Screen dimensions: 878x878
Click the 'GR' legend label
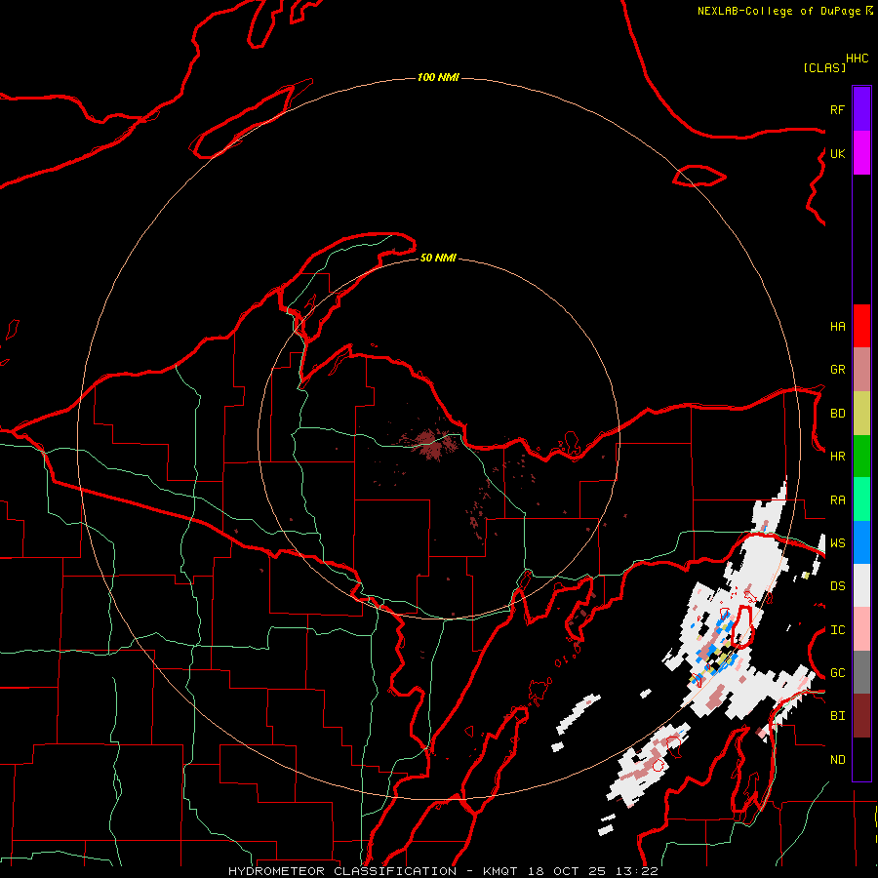point(837,370)
